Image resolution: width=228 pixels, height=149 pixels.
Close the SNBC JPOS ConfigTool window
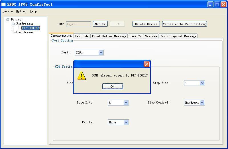tap(223, 5)
